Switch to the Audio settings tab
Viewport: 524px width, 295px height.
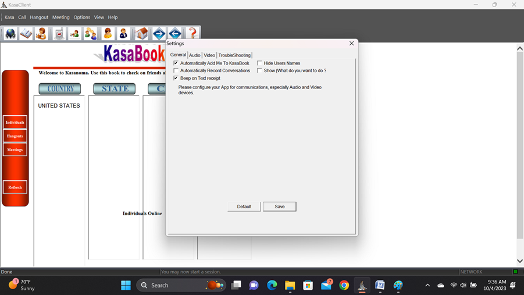[x=194, y=55]
